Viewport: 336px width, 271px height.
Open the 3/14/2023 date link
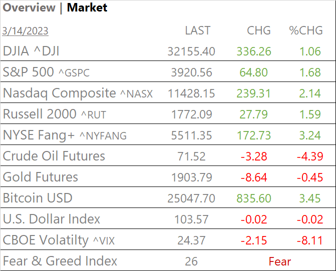[26, 31]
